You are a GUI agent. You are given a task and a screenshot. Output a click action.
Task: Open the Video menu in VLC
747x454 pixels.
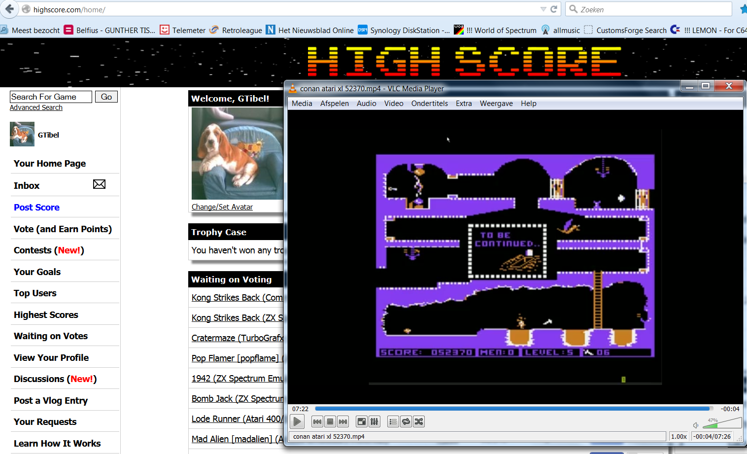click(394, 104)
